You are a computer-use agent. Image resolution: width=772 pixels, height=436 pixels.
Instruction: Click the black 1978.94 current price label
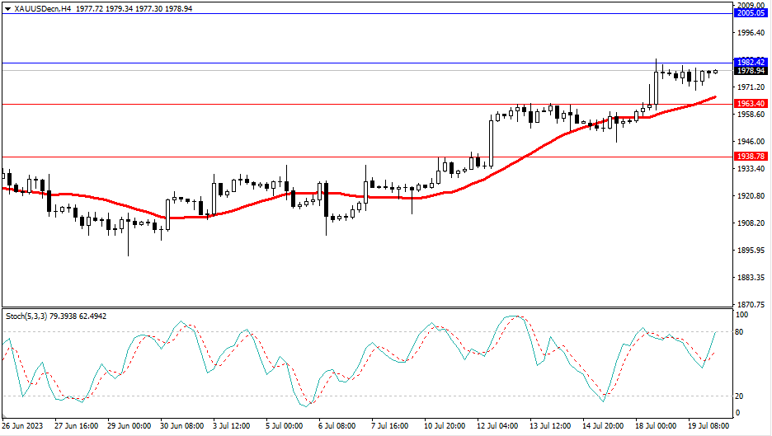pos(751,71)
